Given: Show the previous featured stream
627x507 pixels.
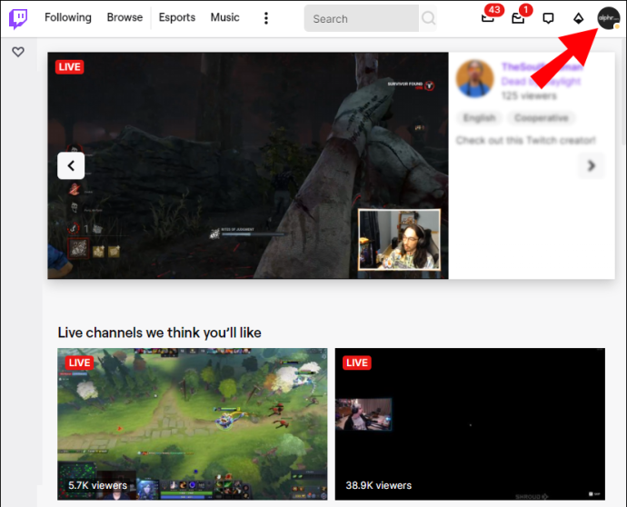Looking at the screenshot, I should 71,165.
